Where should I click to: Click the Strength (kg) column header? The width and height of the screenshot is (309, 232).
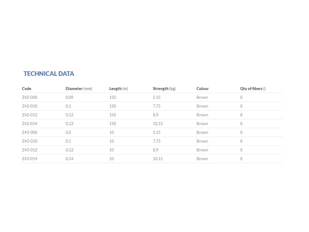[x=164, y=89]
